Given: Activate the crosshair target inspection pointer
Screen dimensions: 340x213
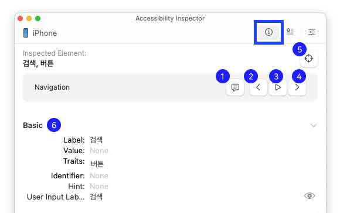Looking at the screenshot, I should pyautogui.click(x=309, y=59).
